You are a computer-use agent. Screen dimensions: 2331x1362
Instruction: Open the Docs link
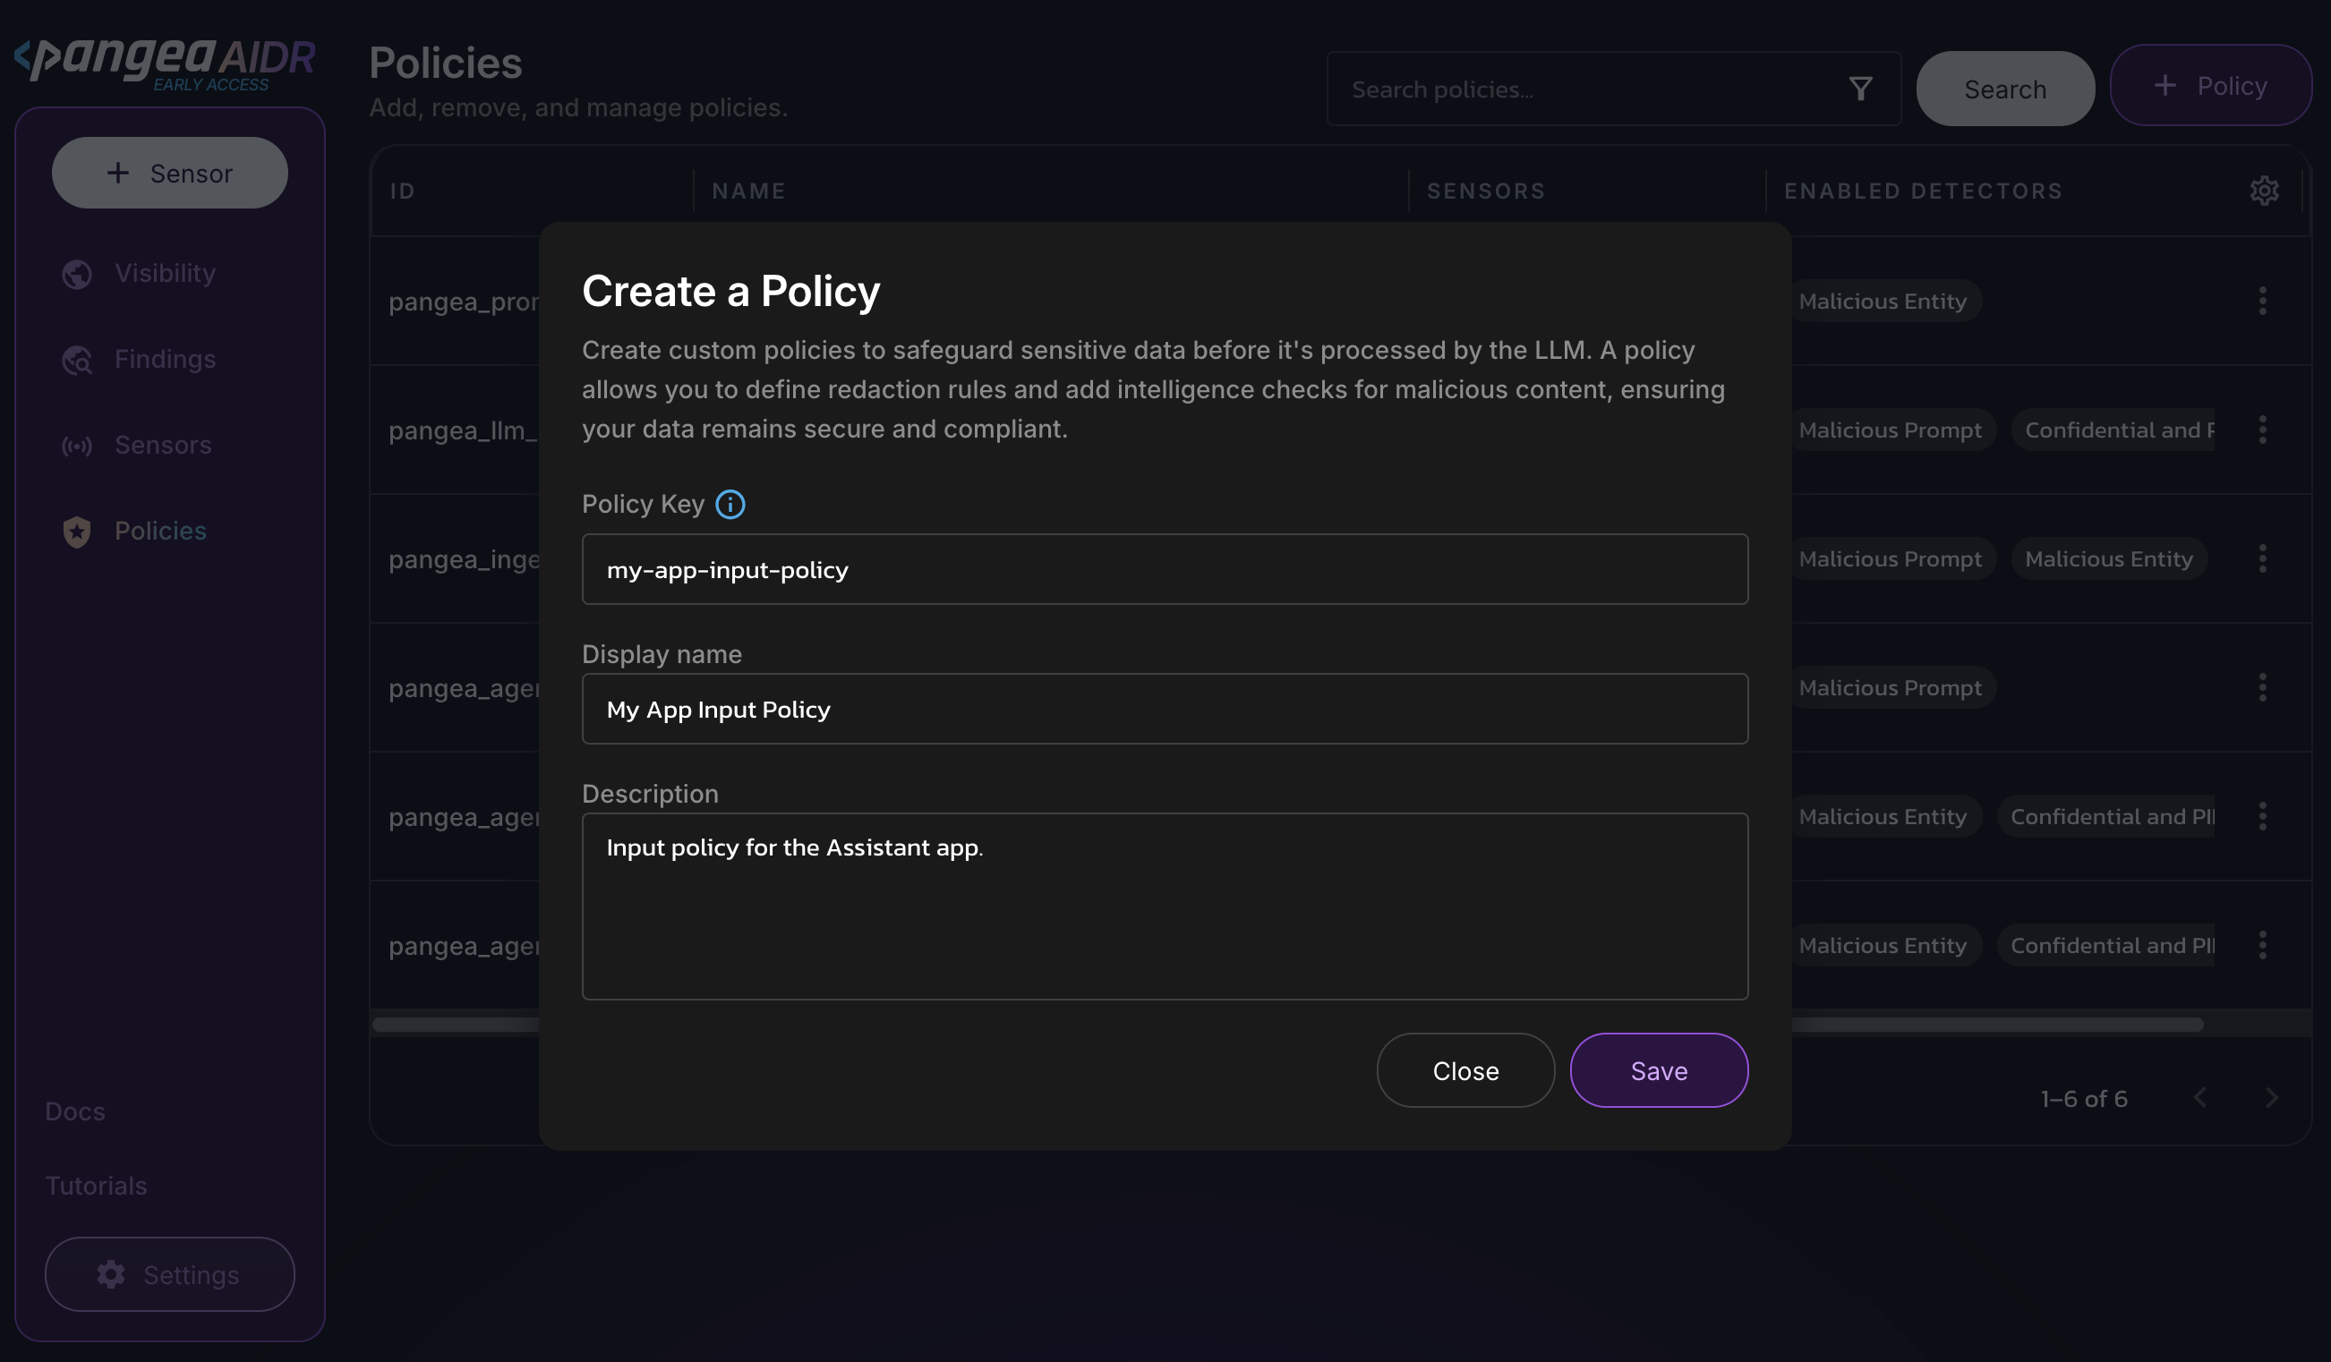[x=75, y=1111]
